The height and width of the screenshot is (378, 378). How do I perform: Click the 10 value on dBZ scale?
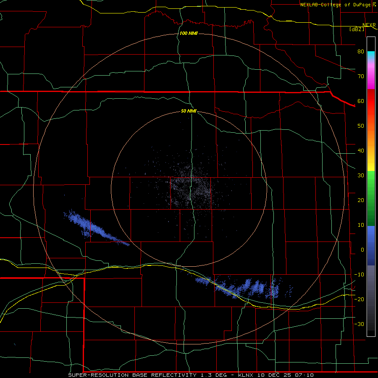(x=361, y=225)
